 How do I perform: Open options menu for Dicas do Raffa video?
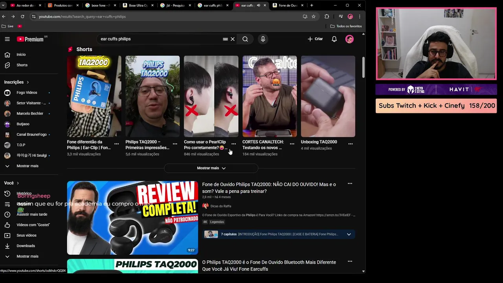(350, 184)
